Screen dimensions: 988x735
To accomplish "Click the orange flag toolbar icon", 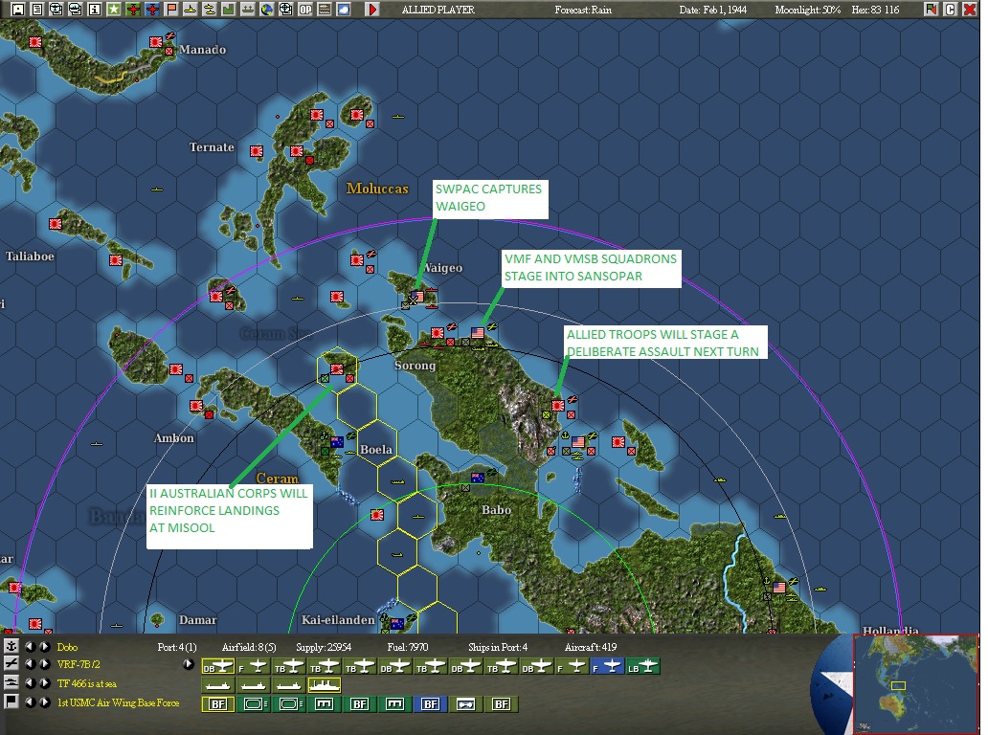I will [x=171, y=10].
